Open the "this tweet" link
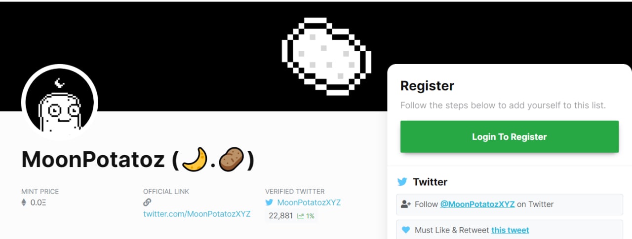 pos(510,230)
